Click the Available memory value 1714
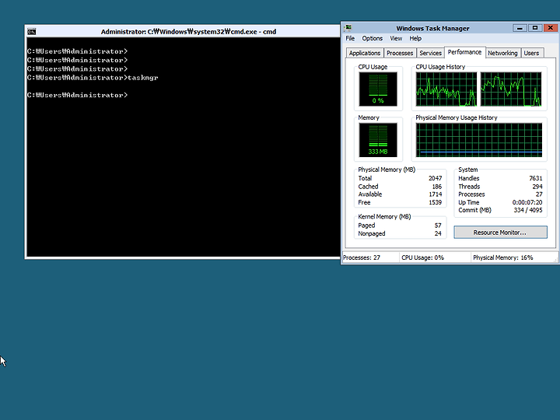Viewport: 560px width, 420px height. (436, 194)
